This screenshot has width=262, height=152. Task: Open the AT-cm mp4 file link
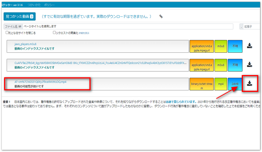pos(40,81)
